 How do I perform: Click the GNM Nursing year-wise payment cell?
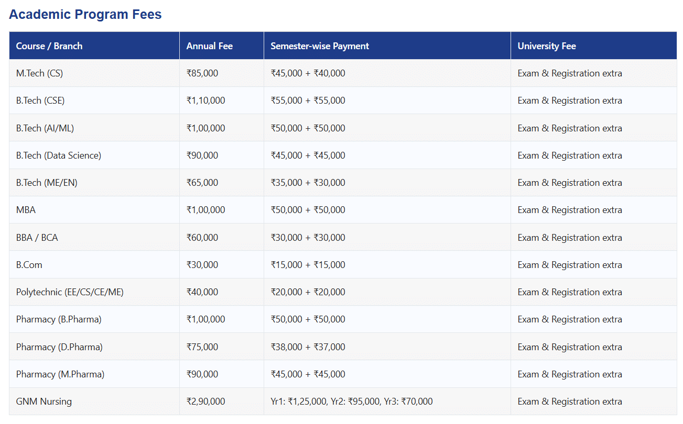(351, 401)
